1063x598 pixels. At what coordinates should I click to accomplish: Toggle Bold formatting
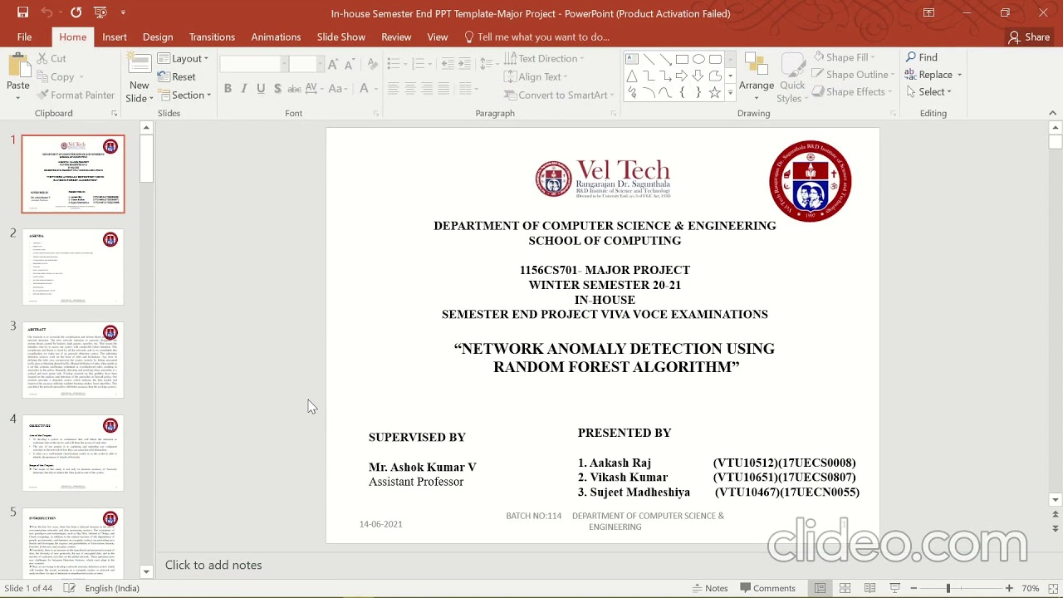228,89
